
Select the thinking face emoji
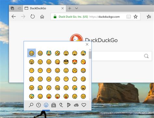pos(32,79)
